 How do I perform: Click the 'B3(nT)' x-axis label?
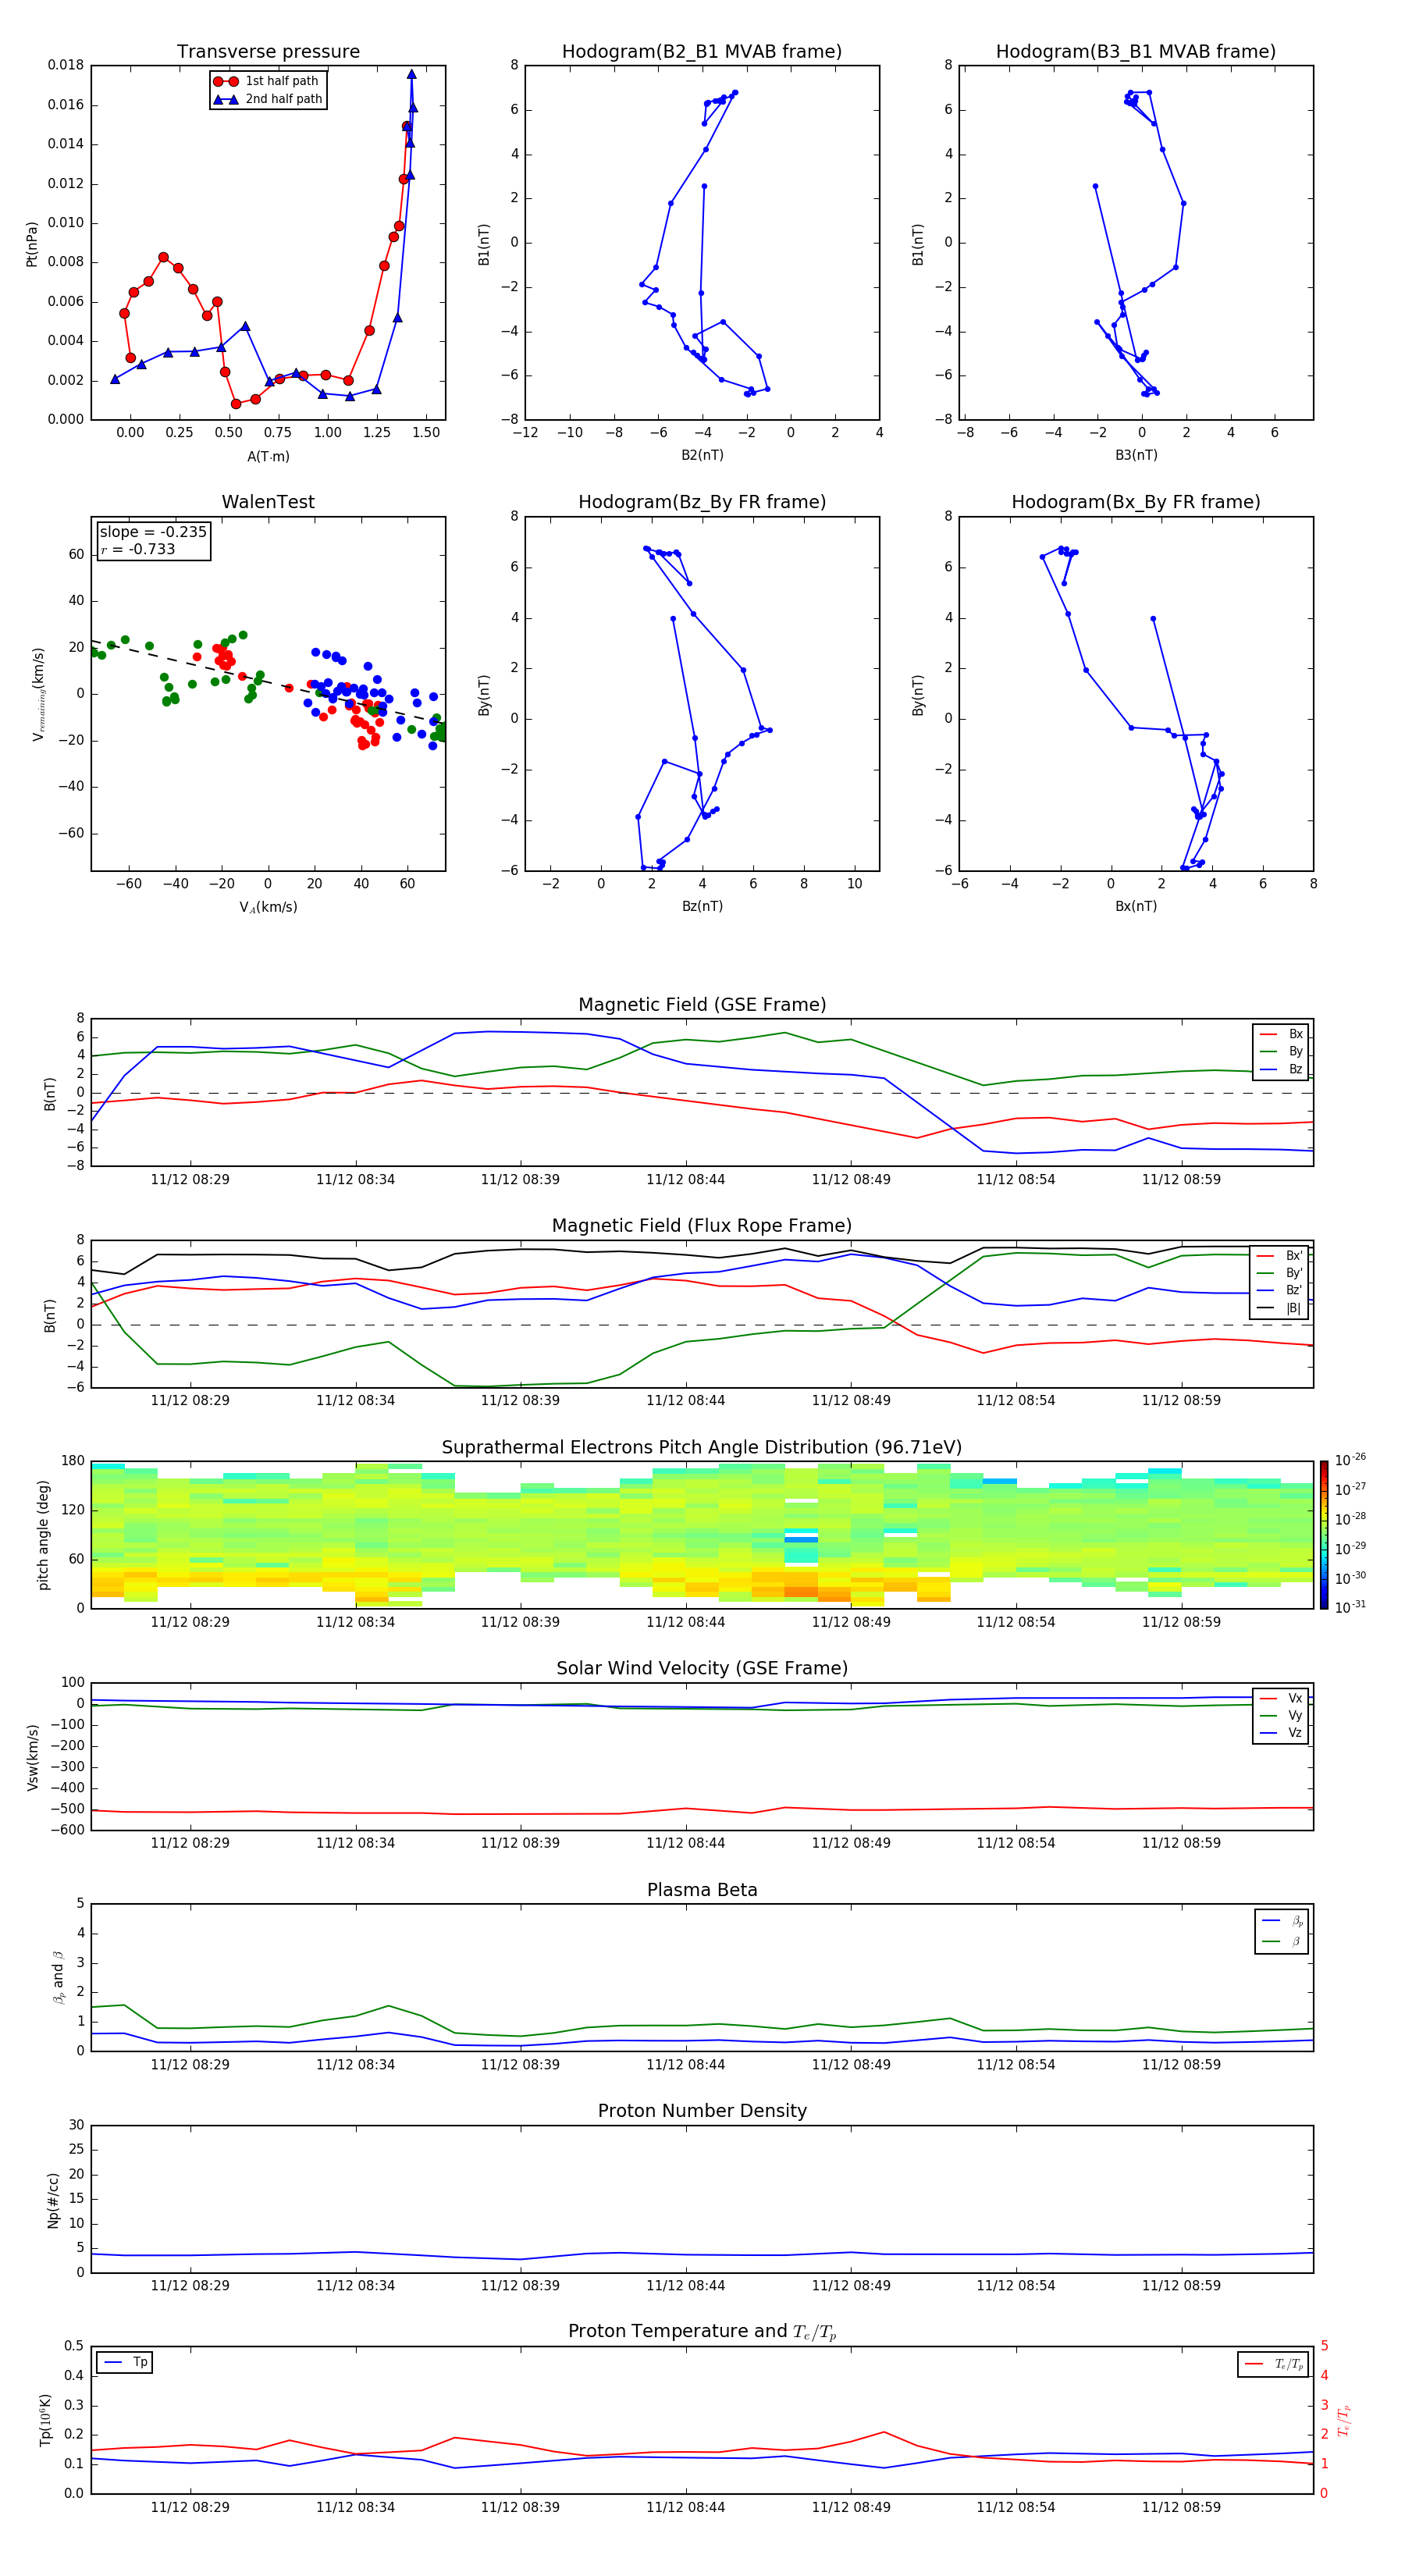click(1136, 455)
